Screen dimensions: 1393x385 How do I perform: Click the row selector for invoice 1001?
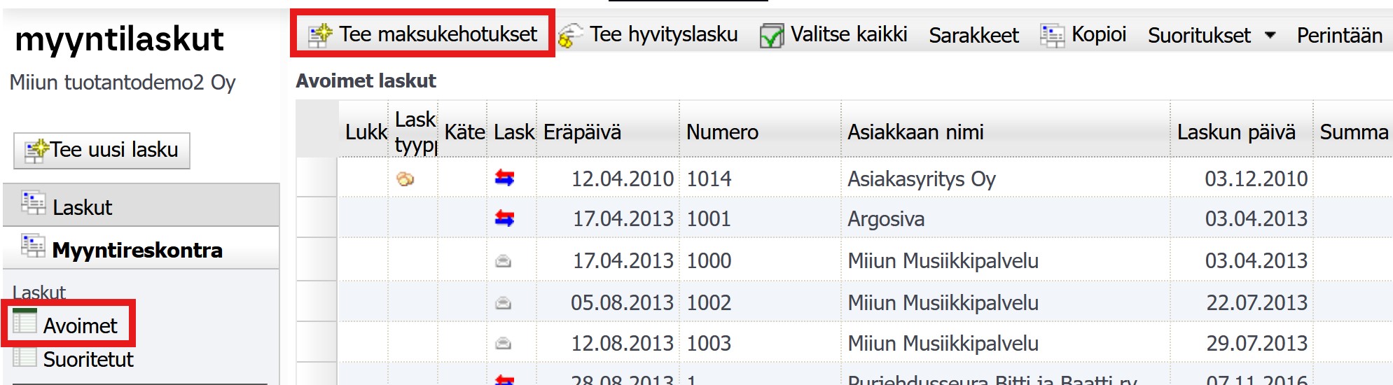click(317, 218)
